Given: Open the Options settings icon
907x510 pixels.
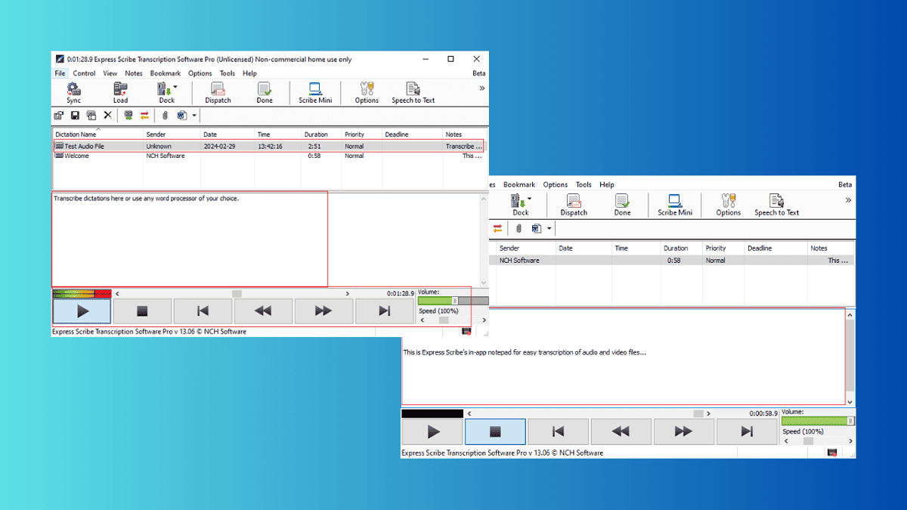Looking at the screenshot, I should click(x=366, y=91).
